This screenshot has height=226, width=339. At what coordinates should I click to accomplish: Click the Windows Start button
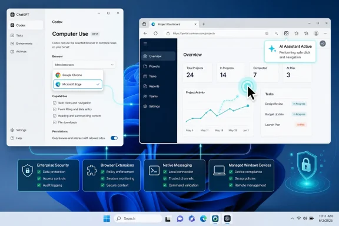coord(107,219)
